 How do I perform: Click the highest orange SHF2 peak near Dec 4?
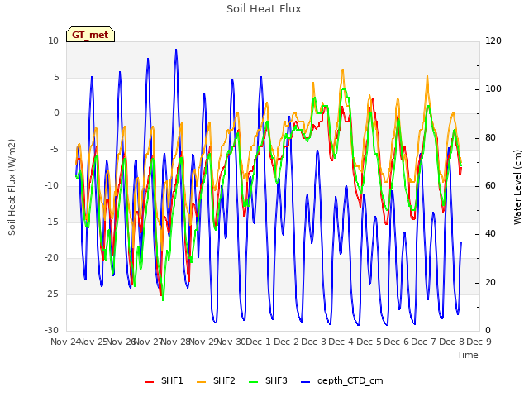343,69
